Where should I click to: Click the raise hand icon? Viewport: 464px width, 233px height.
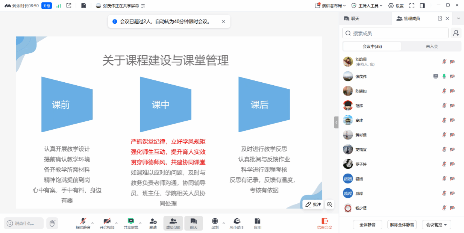[52, 223]
